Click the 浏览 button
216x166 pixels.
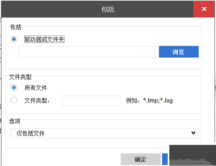coord(178,52)
